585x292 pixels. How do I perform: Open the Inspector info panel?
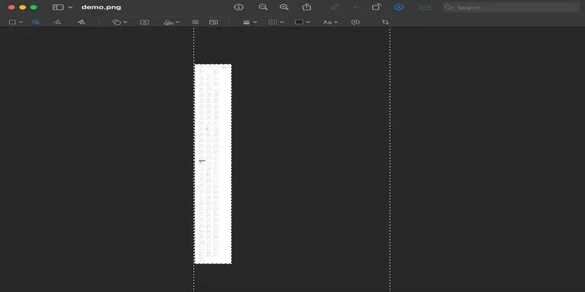(x=238, y=7)
